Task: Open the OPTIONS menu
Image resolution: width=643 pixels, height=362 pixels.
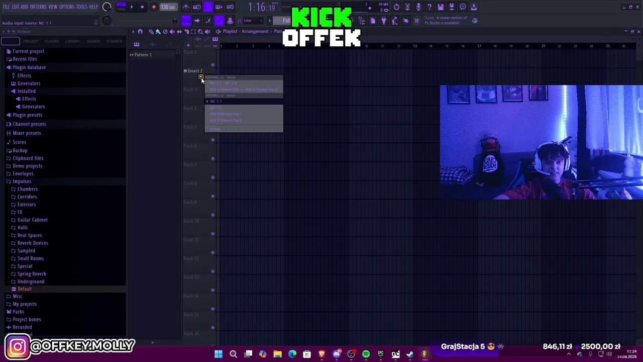Action: pos(67,7)
